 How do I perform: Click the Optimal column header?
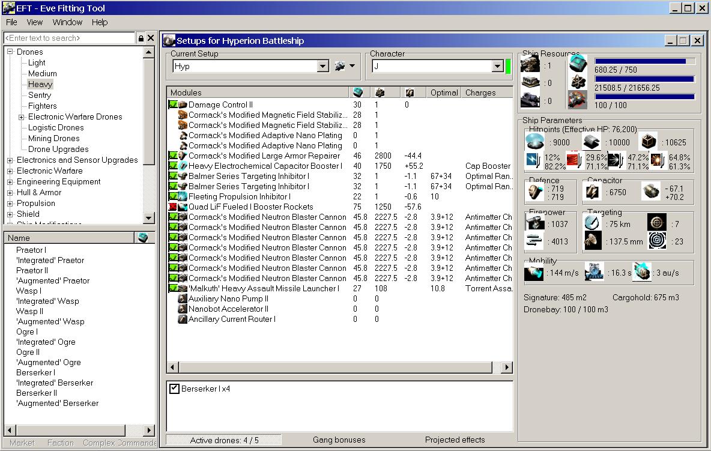(444, 92)
